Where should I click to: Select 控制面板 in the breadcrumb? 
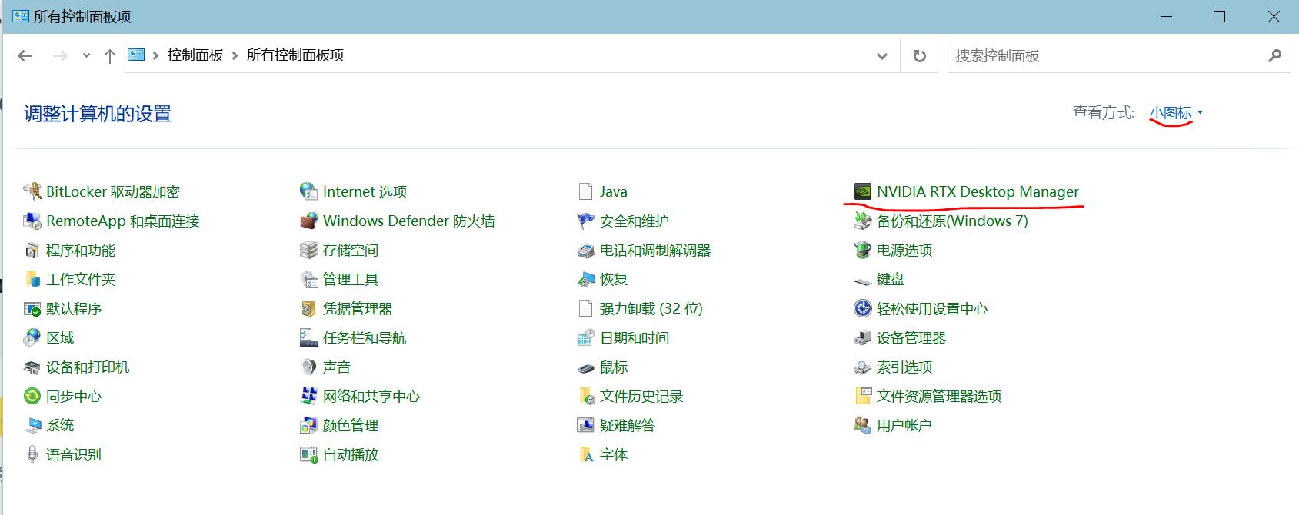(195, 55)
